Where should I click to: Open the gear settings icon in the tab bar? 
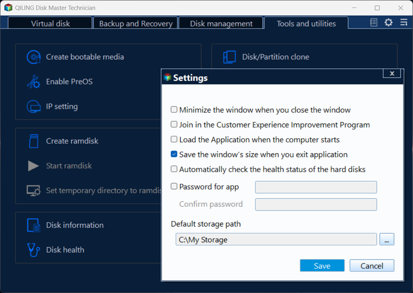point(388,23)
